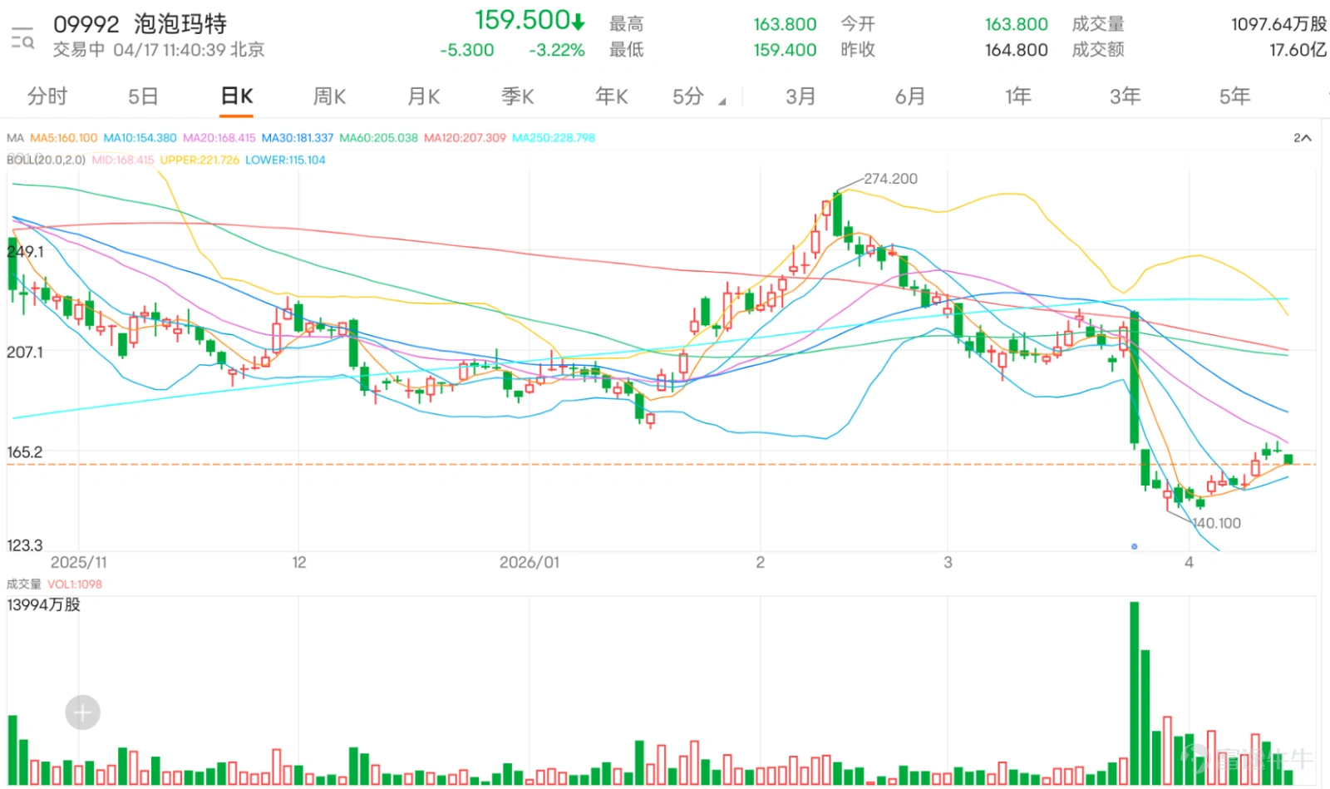Click the stock name 09992 泡泡玛特
Viewport: 1330px width, 789px height.
click(140, 24)
